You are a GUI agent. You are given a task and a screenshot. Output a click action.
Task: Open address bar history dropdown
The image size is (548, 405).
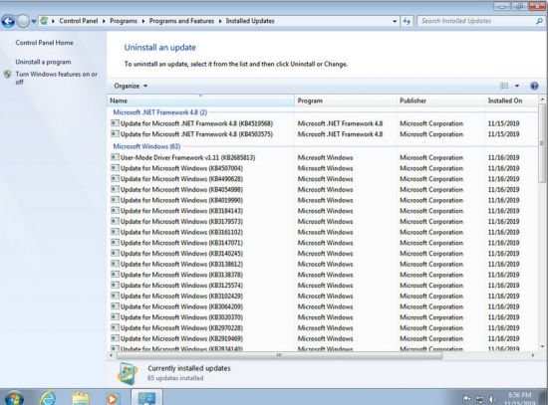(x=395, y=21)
